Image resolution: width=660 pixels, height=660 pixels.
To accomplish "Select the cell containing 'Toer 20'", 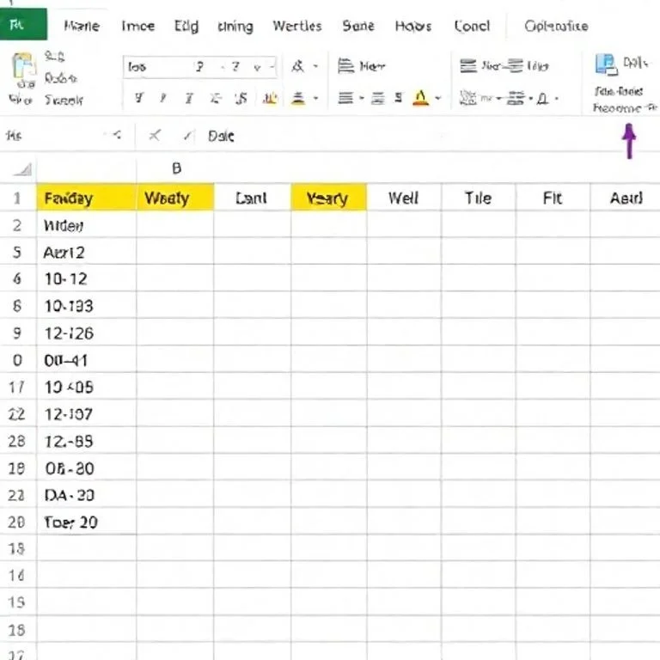I will coord(87,522).
